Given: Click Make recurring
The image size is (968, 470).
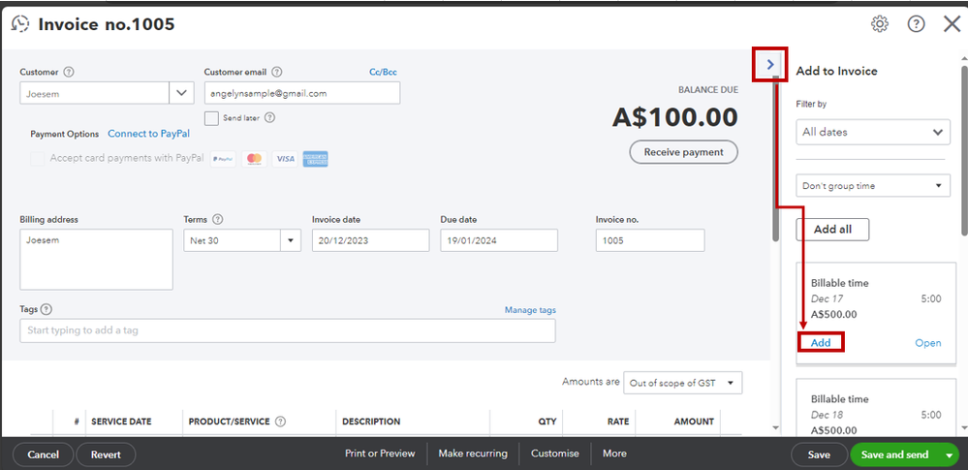Looking at the screenshot, I should point(473,454).
